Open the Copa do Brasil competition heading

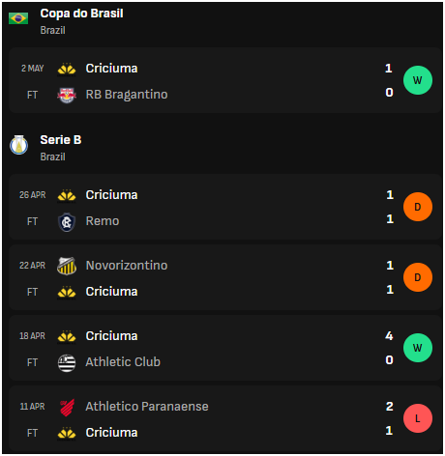[81, 14]
